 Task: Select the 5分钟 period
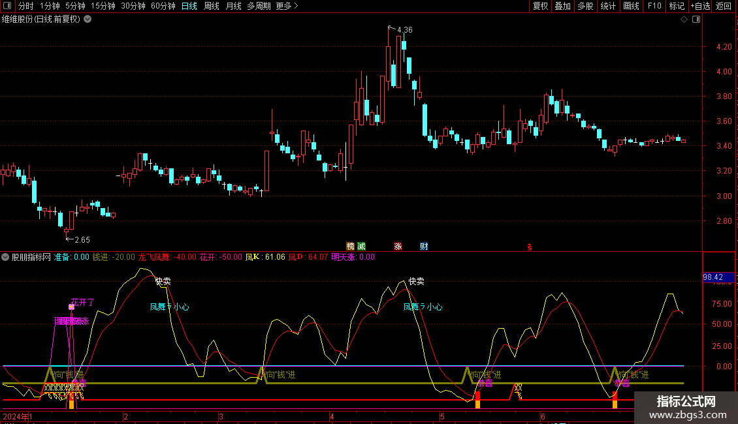(x=75, y=6)
